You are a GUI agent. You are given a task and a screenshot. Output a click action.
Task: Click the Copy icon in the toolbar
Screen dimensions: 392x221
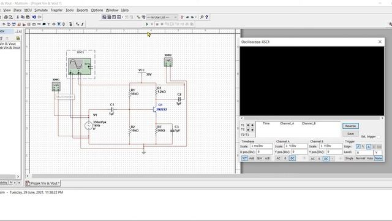click(23, 17)
